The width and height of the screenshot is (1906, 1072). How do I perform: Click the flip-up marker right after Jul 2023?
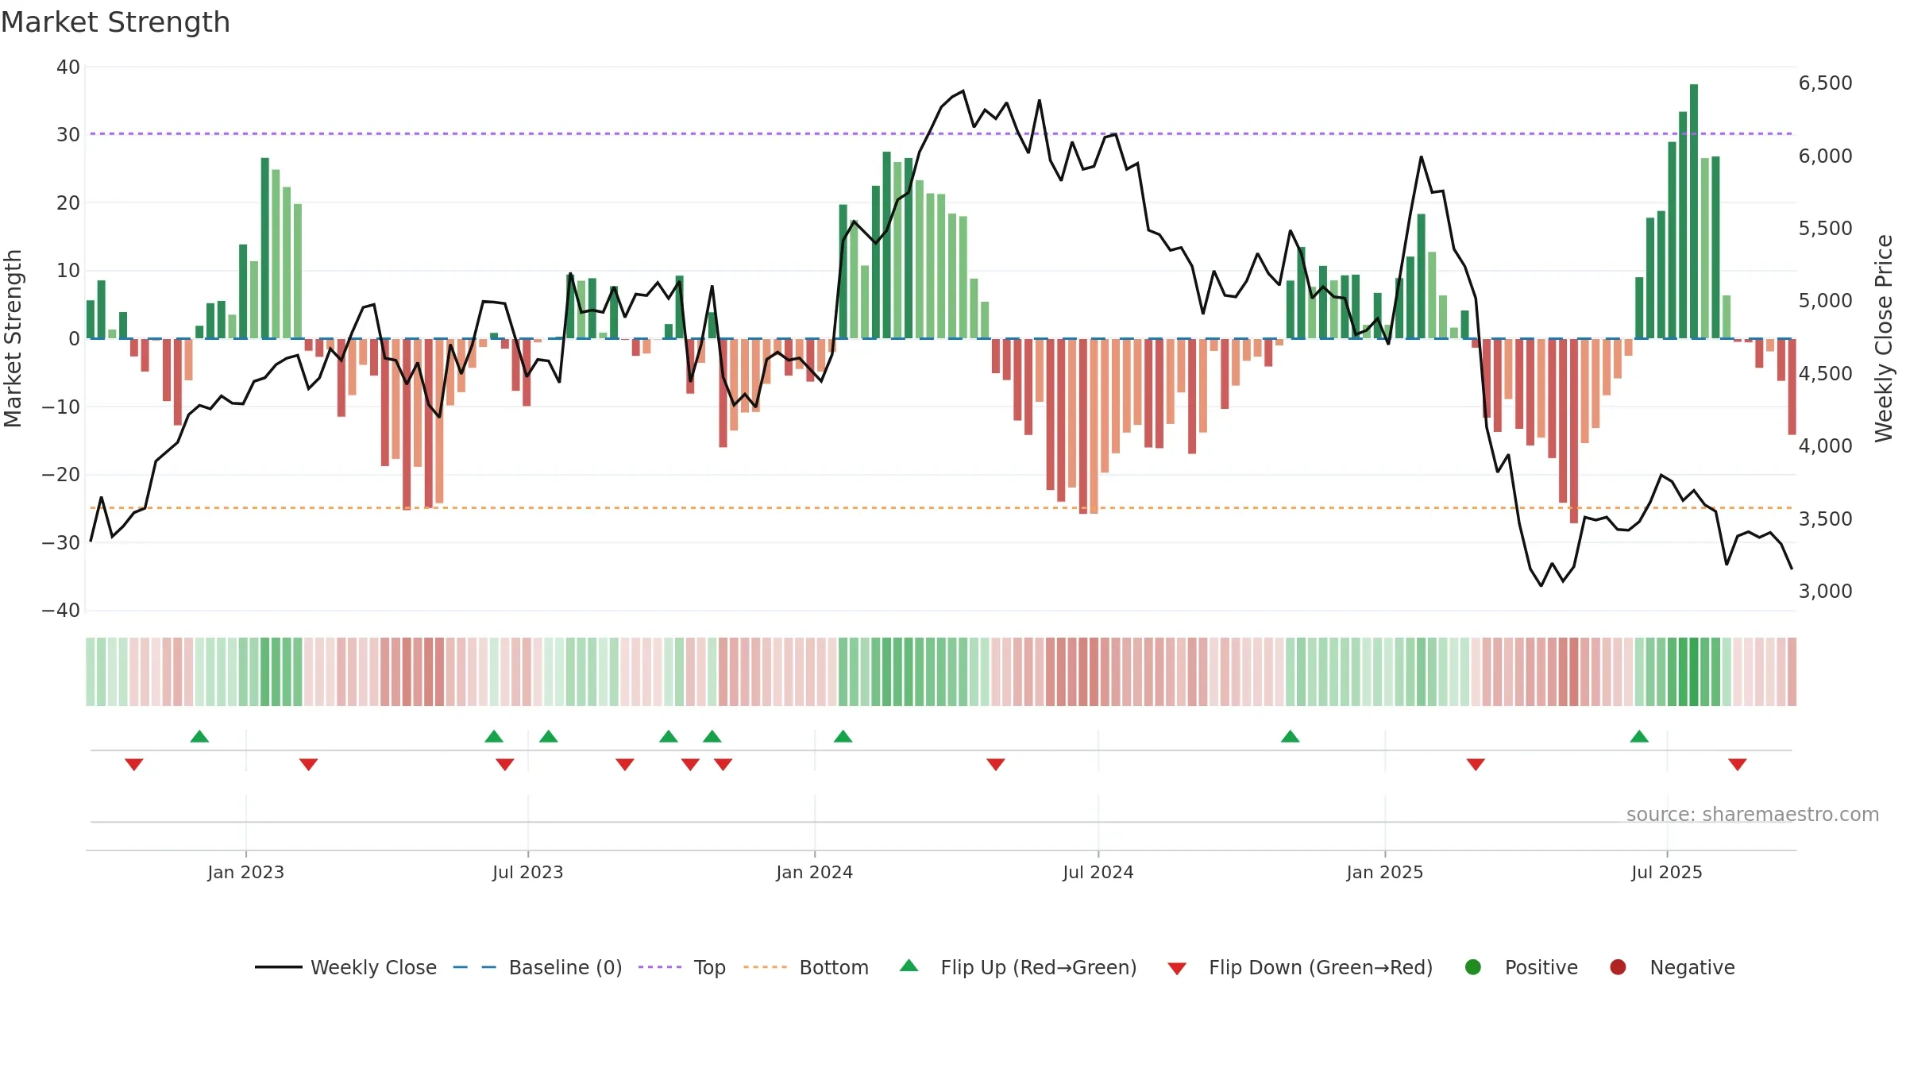click(549, 736)
